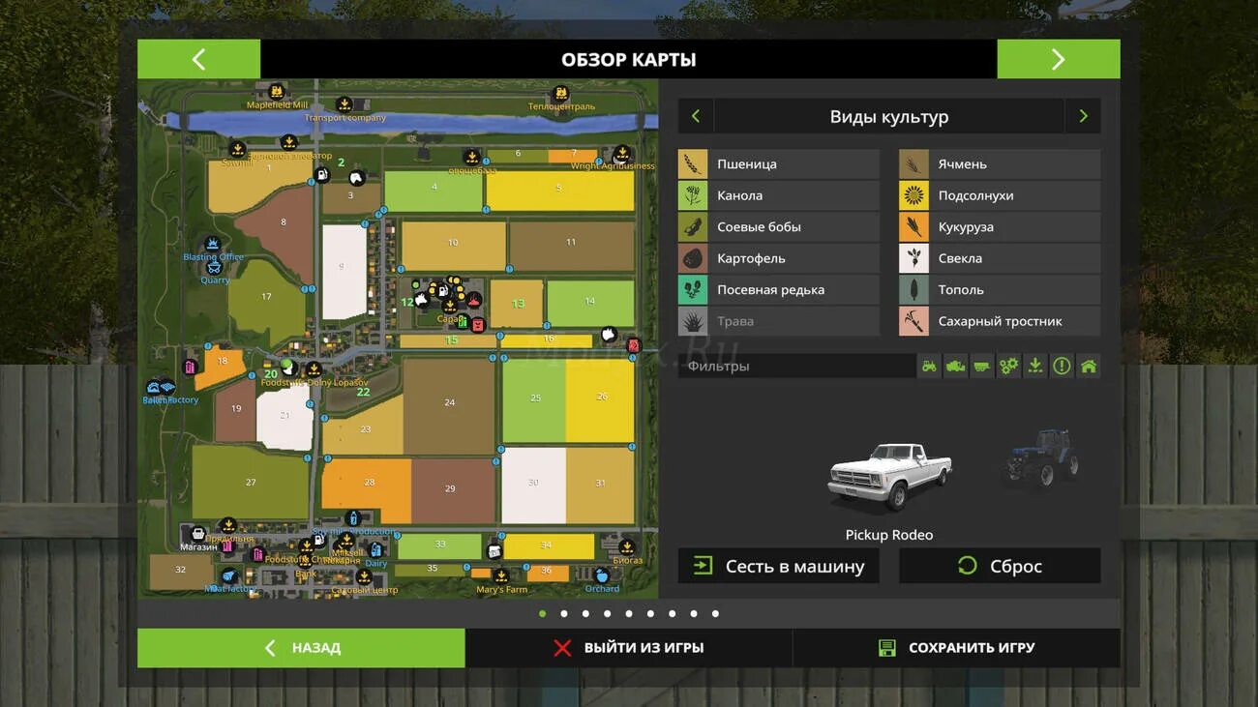Click the red container icon at map edge
This screenshot has width=1258, height=707.
[x=634, y=345]
